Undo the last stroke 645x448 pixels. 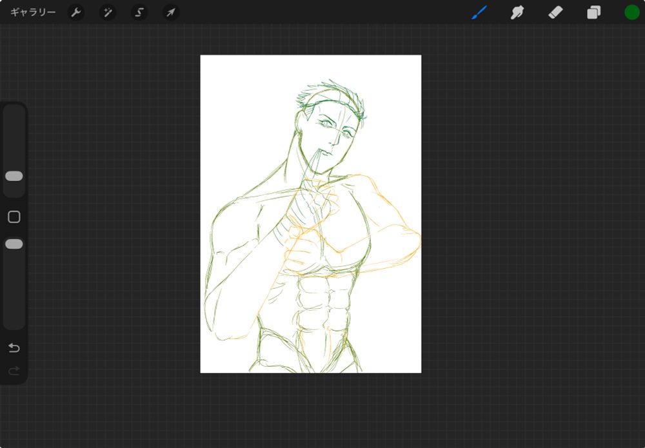click(x=14, y=348)
